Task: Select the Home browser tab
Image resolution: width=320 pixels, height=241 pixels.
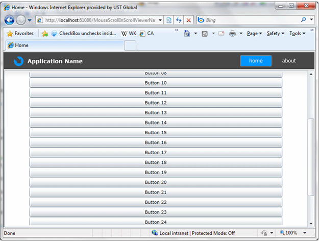Action: pos(65,45)
